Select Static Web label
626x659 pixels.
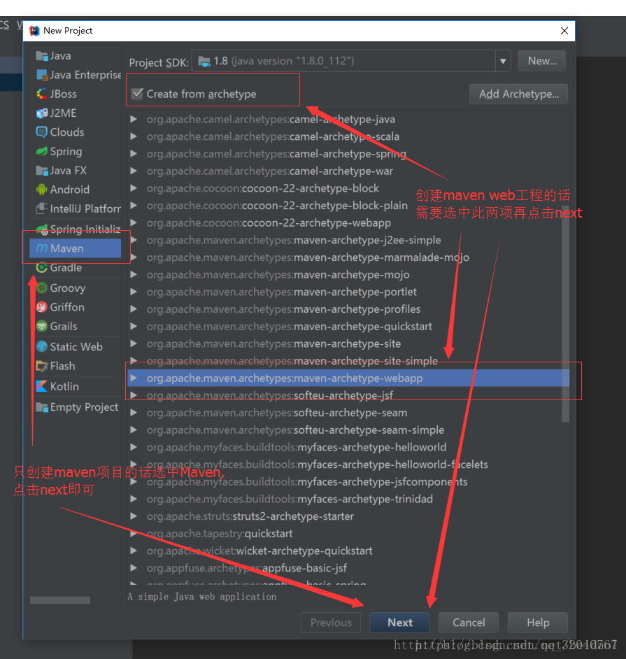point(76,347)
